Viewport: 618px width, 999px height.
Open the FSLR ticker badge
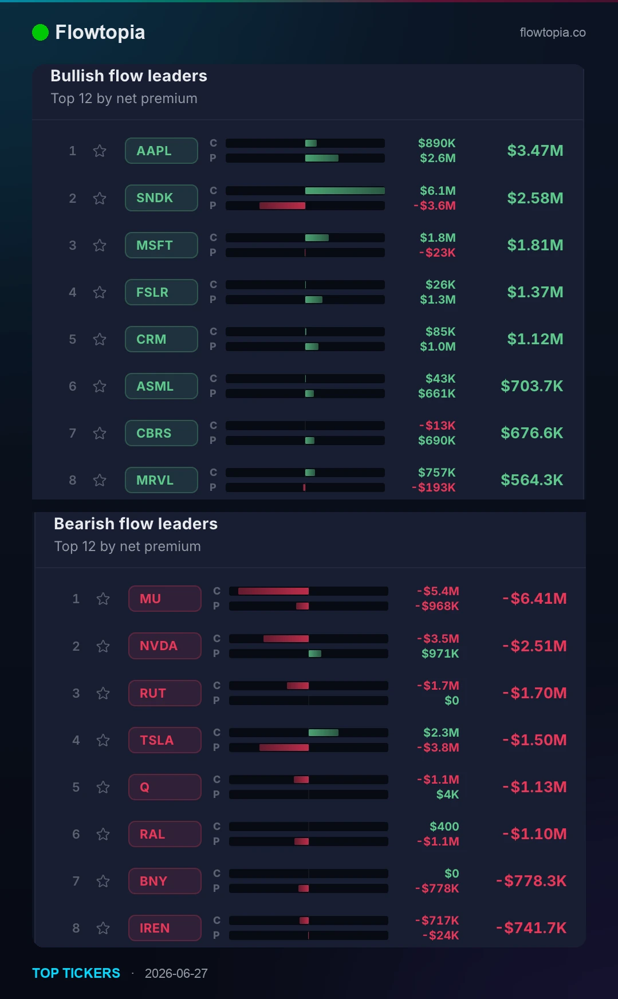[x=162, y=292]
